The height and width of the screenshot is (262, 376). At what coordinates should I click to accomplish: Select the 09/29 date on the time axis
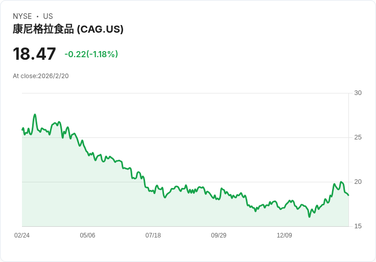coord(219,235)
